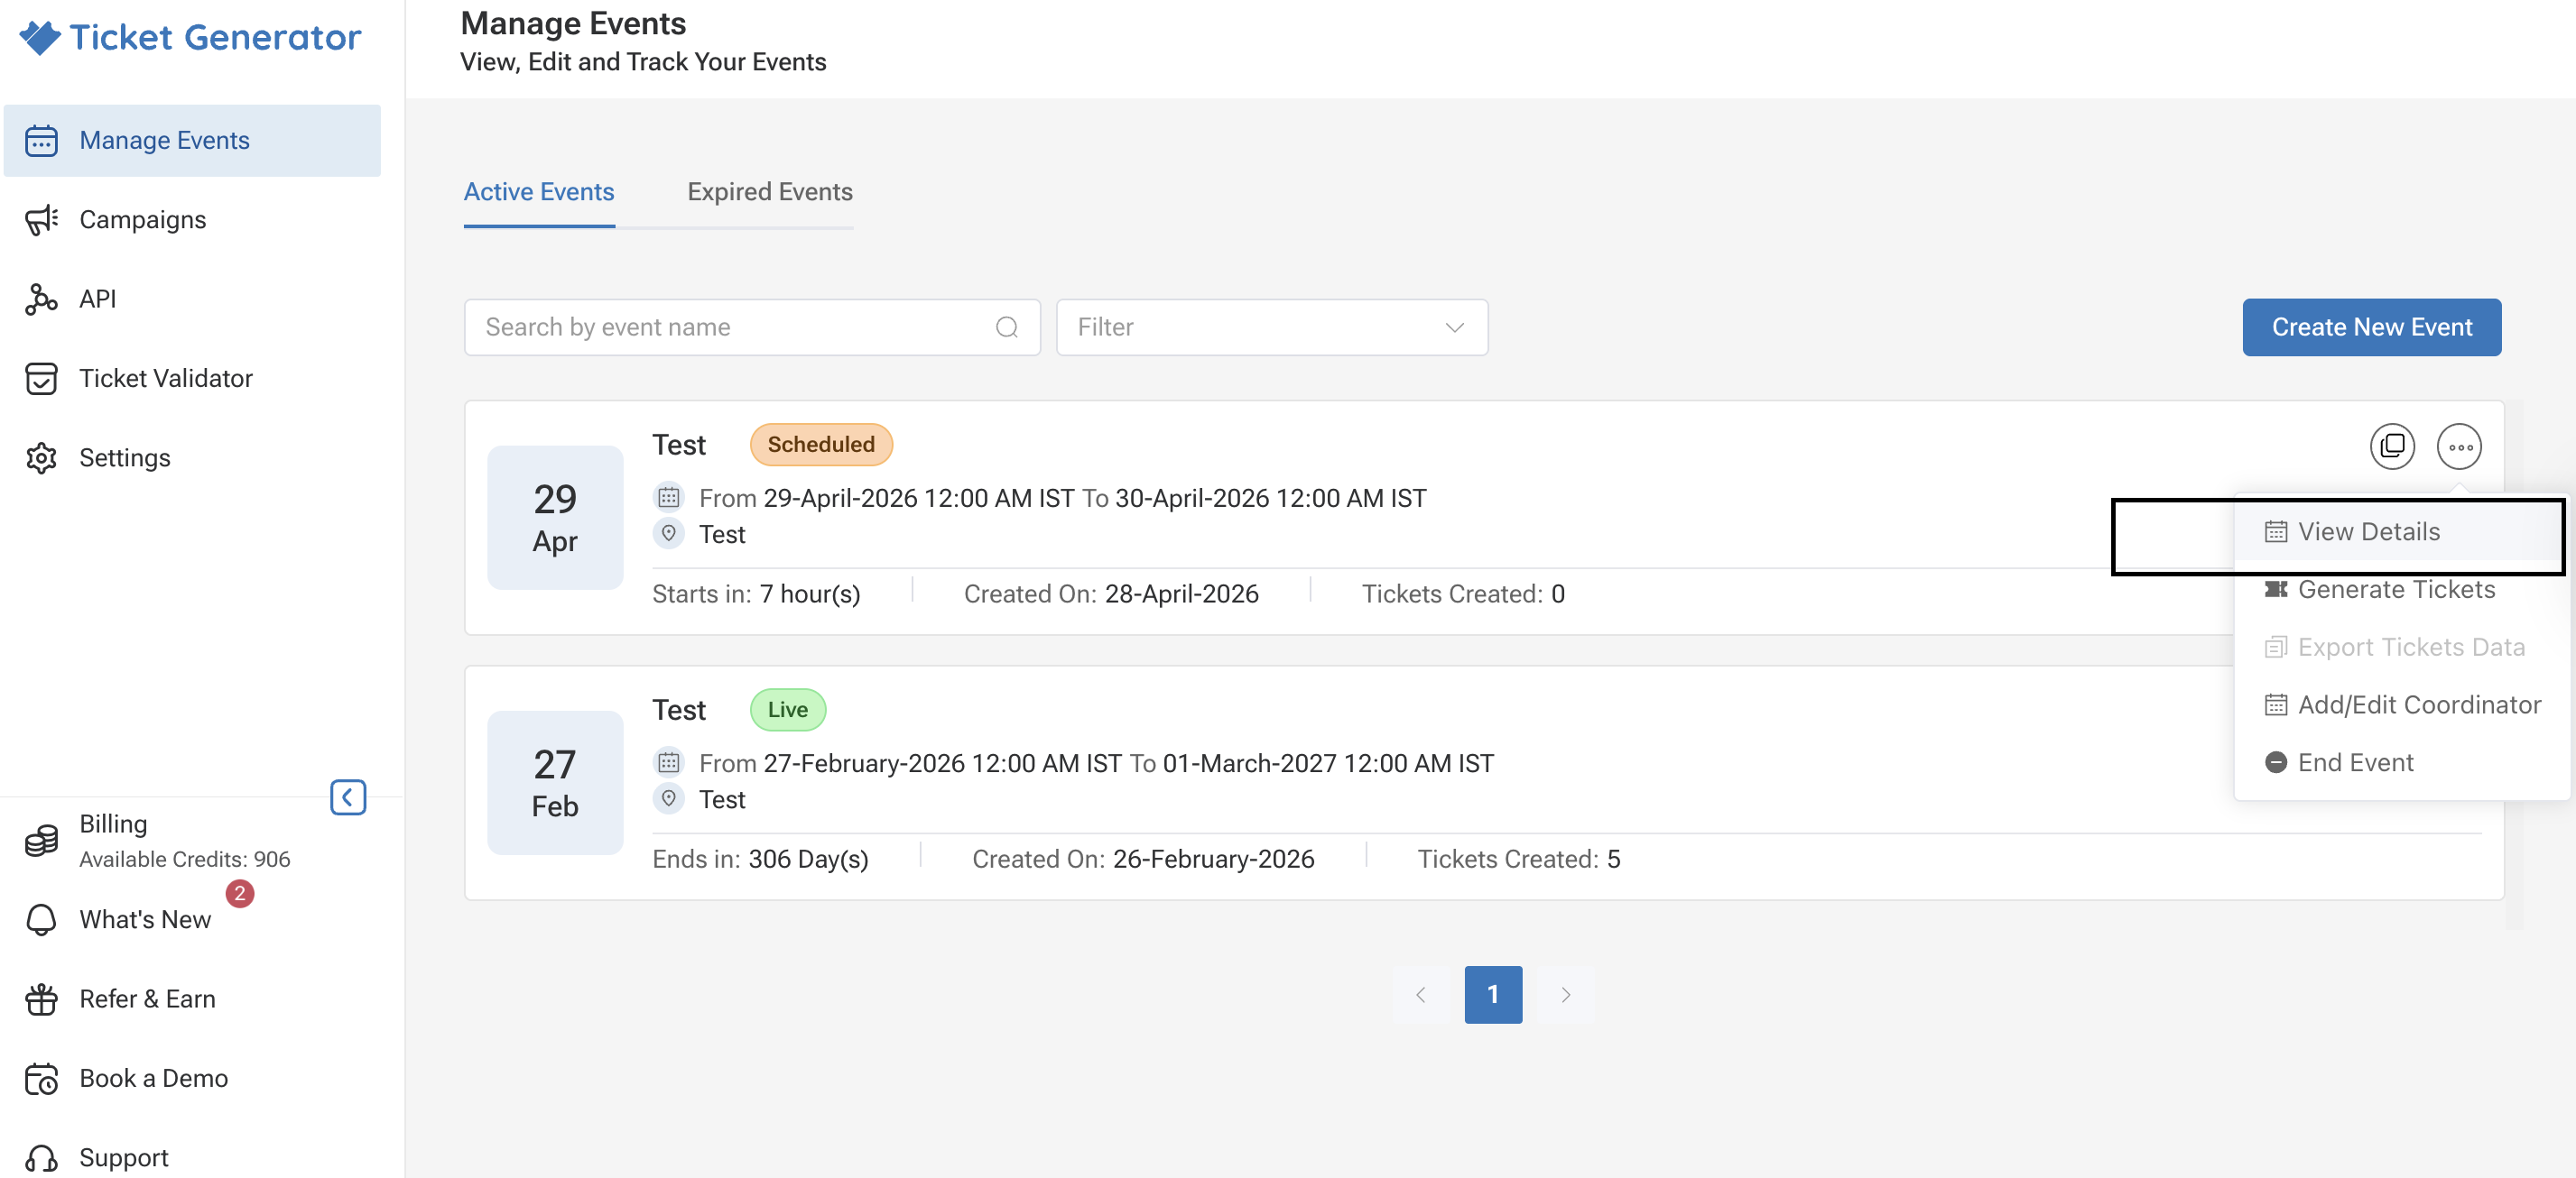
Task: Click the Manage Events calendar icon
Action: [x=41, y=140]
